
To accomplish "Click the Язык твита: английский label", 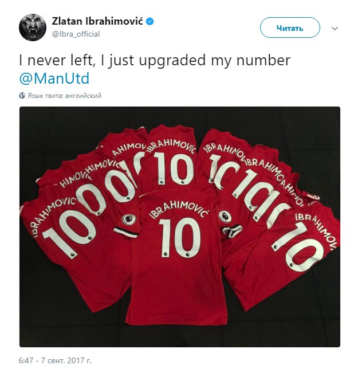I will click(x=65, y=96).
